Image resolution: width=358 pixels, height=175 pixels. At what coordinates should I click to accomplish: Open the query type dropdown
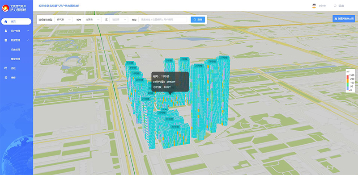click(x=64, y=20)
